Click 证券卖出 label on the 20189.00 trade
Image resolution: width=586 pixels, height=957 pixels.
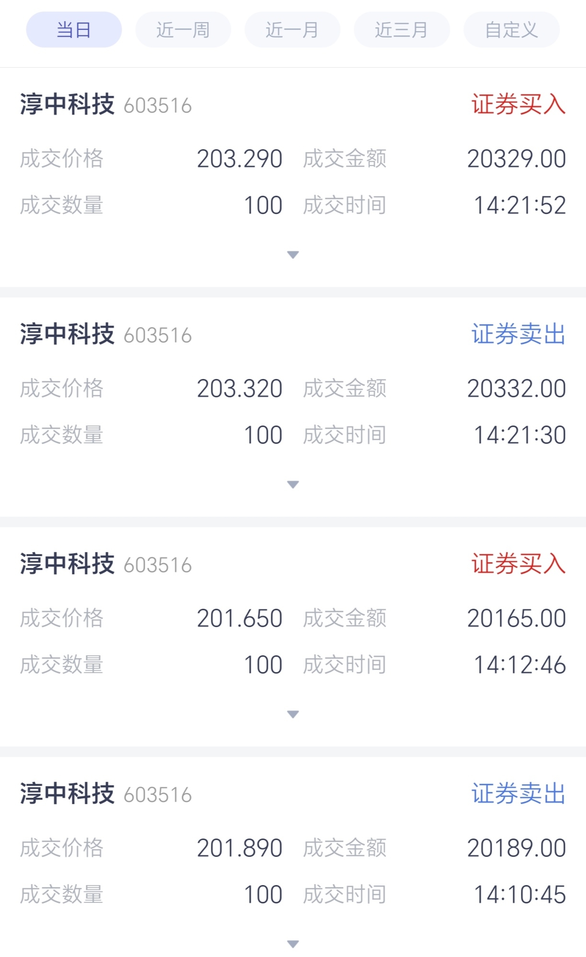click(518, 793)
